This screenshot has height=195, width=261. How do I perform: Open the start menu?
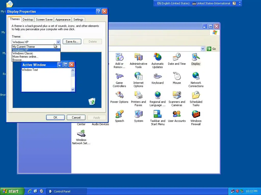12,191
